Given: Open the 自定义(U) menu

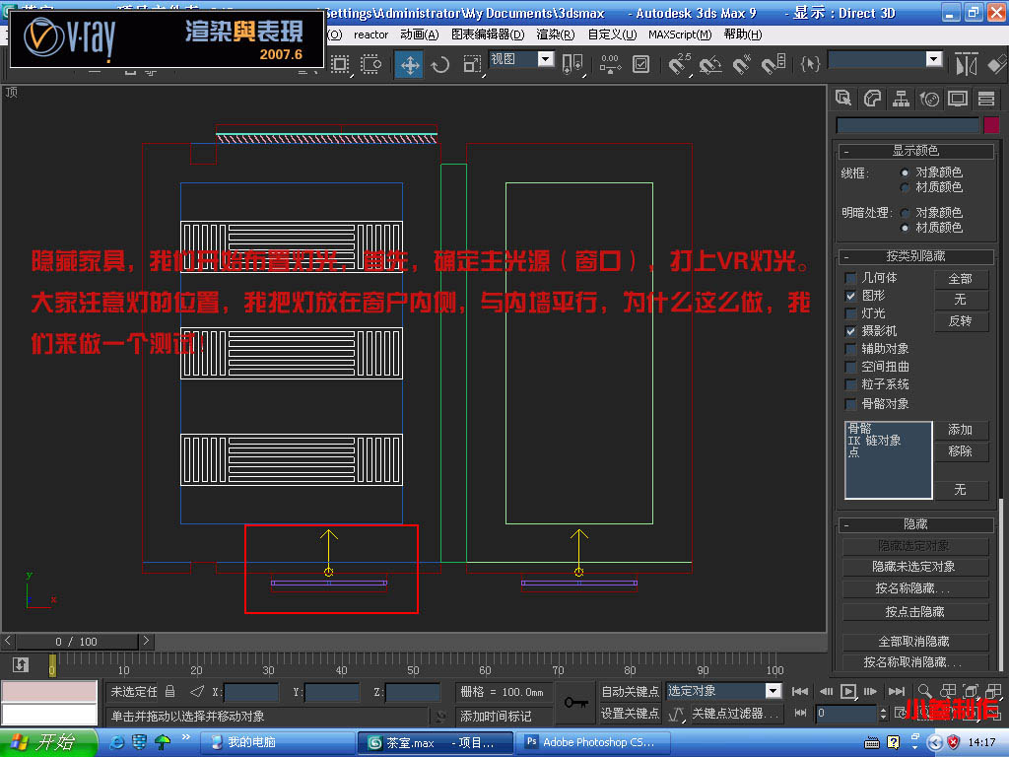Looking at the screenshot, I should click(612, 34).
